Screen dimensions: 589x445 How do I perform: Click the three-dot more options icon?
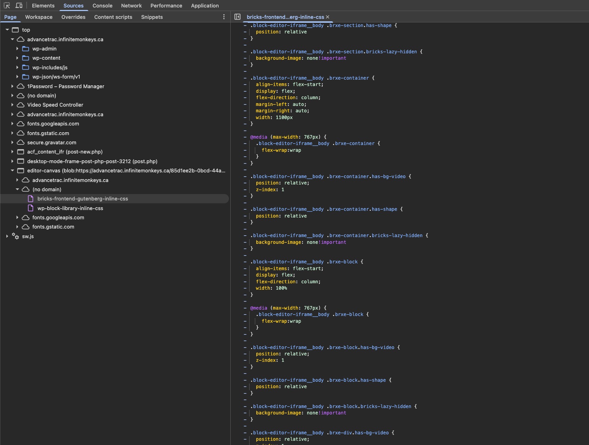(224, 17)
